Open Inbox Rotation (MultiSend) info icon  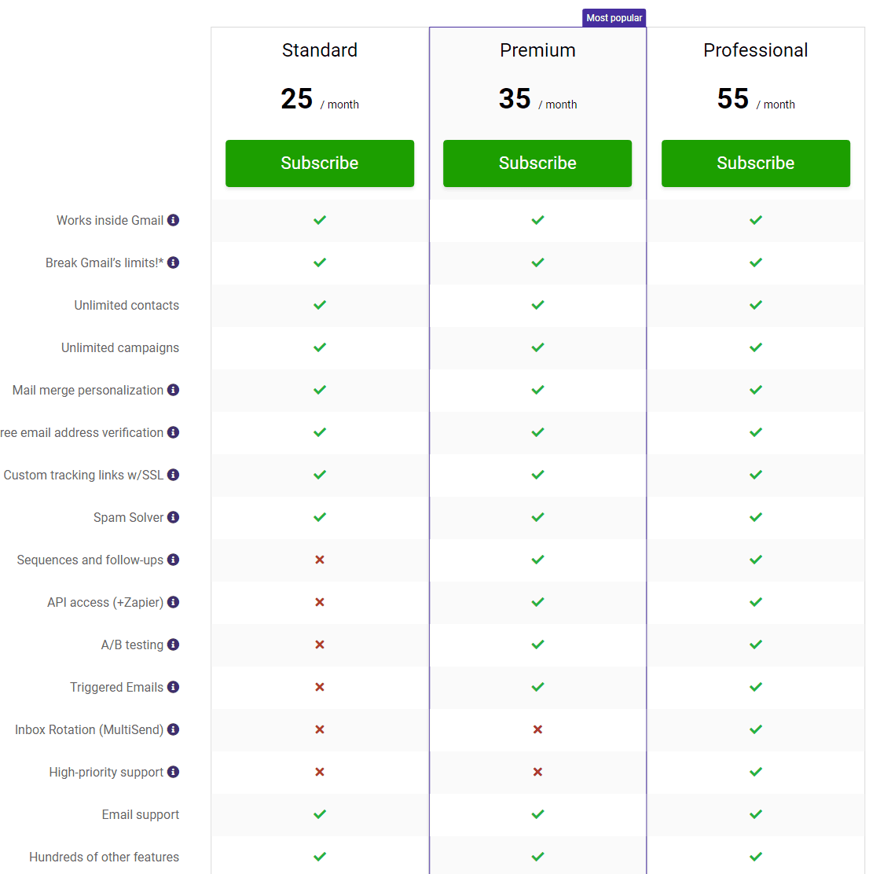pos(173,729)
